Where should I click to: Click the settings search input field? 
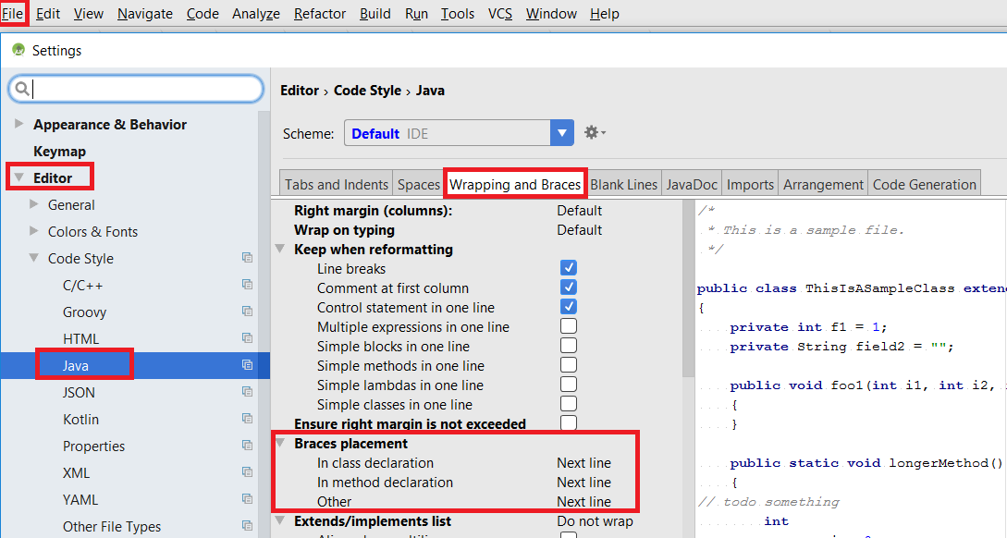[136, 89]
